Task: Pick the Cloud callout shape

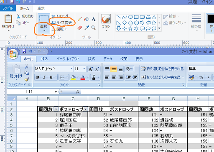Action: coord(154,28)
